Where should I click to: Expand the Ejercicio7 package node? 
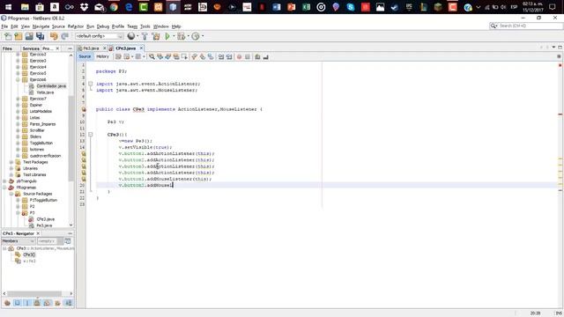click(18, 99)
